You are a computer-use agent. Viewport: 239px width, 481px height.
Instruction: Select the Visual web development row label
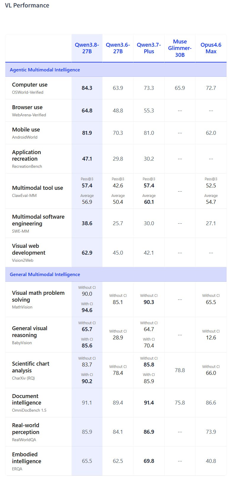click(28, 249)
